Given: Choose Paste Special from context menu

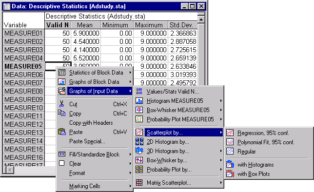Looking at the screenshot, I should (87, 141).
